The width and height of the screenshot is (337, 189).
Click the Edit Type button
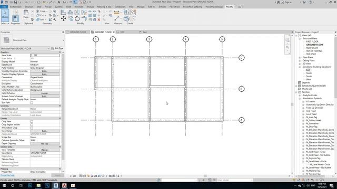[x=57, y=48]
